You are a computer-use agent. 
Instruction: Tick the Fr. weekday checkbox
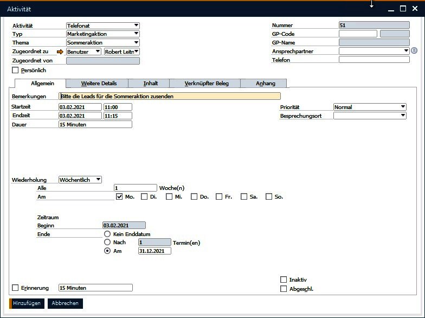pyautogui.click(x=219, y=197)
